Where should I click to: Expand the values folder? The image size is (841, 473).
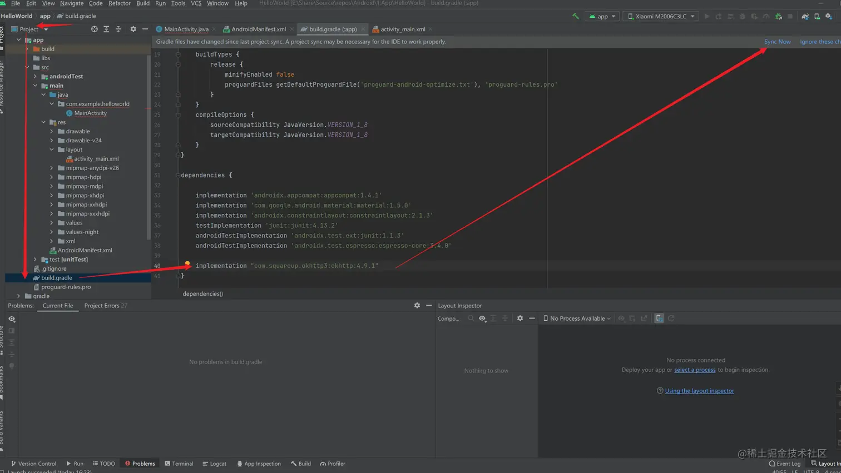pos(52,223)
